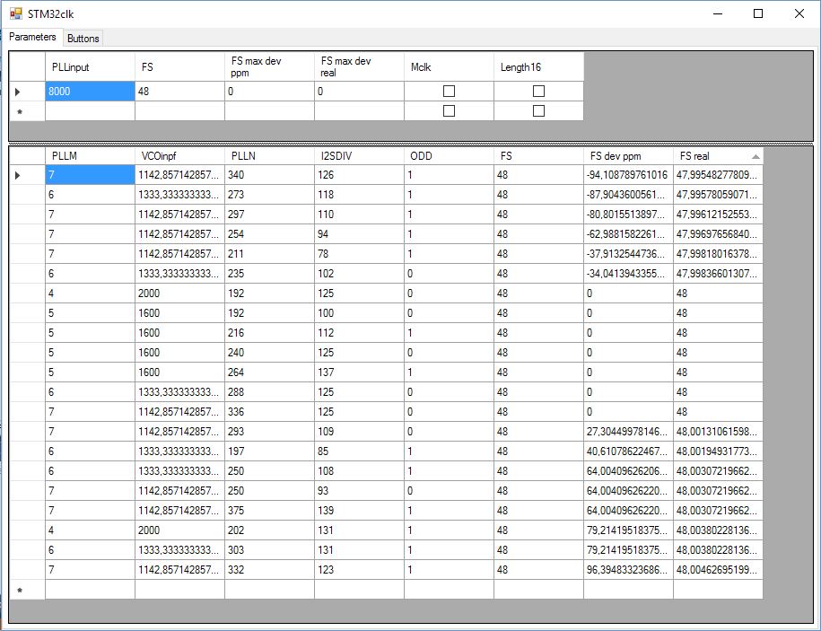Image resolution: width=821 pixels, height=631 pixels.
Task: Click the I2SDIV column header
Action: coord(359,156)
